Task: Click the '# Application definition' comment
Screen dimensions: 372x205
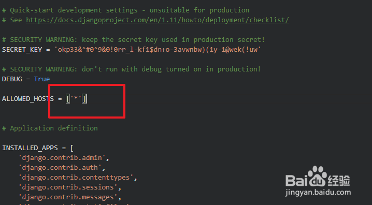Action: (50, 128)
